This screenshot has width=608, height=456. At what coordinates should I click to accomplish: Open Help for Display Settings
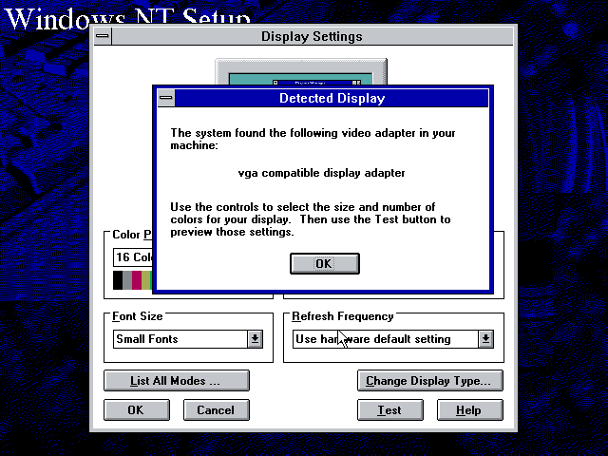[470, 410]
